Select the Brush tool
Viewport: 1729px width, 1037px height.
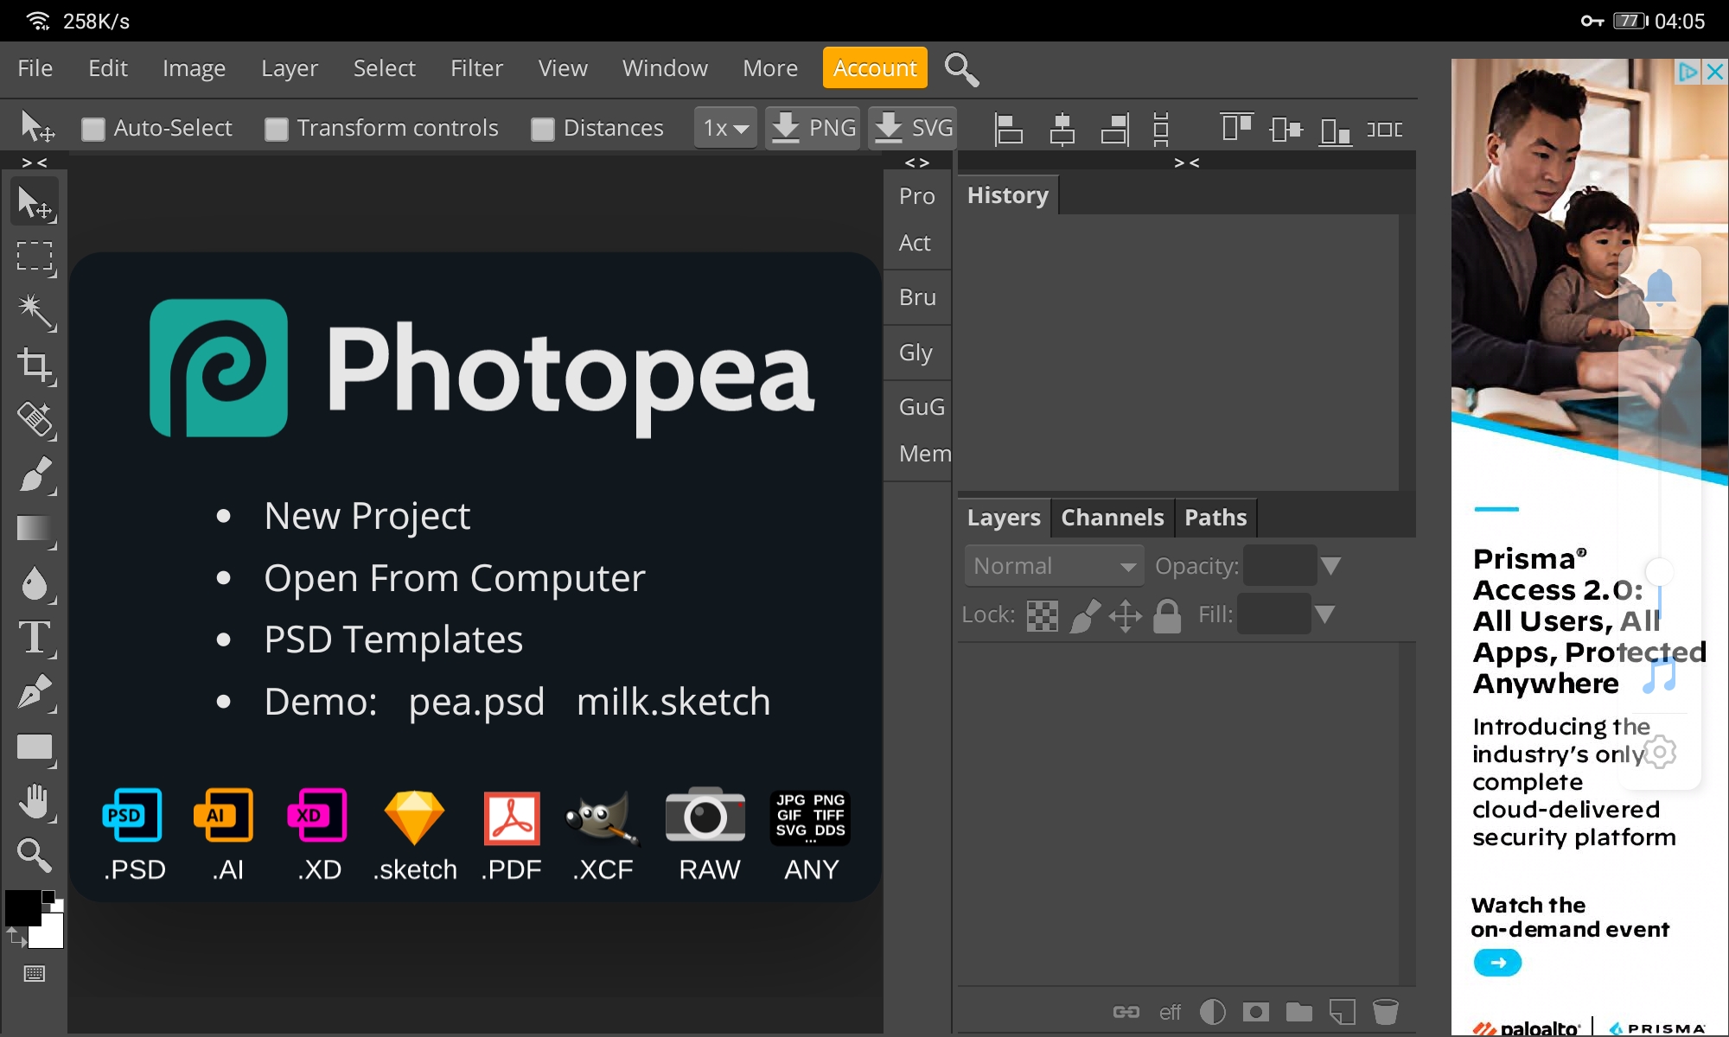point(36,475)
